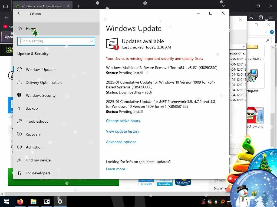The width and height of the screenshot is (277, 207).
Task: Click 'Downloading - 75%' status text
Action: tap(135, 92)
